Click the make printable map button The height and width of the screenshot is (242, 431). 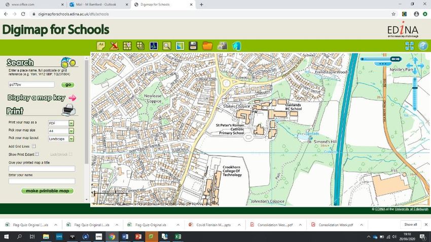(47, 191)
